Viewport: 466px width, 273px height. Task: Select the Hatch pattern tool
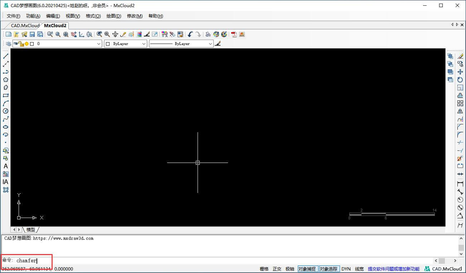coord(6,190)
